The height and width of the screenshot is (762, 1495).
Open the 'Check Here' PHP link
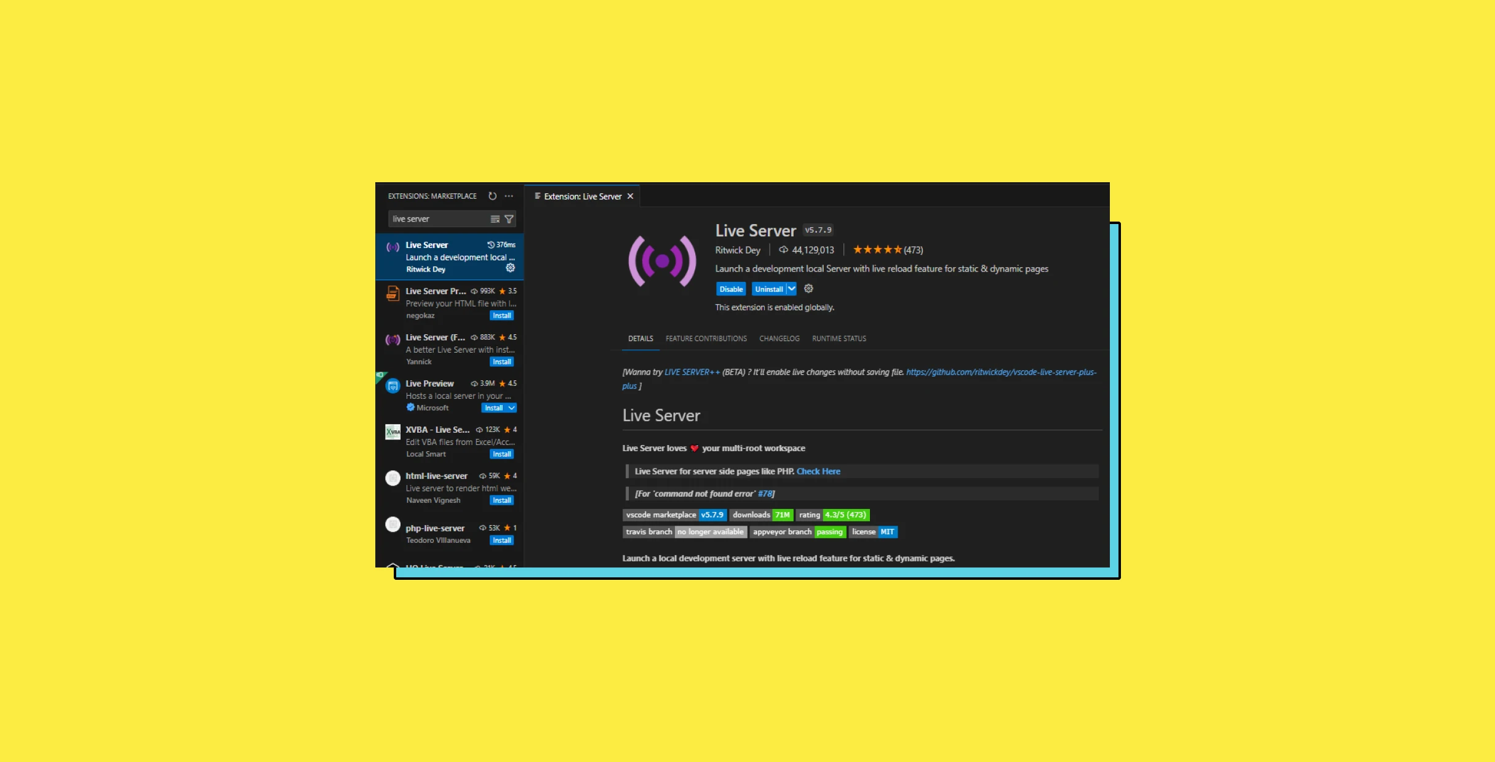(818, 471)
